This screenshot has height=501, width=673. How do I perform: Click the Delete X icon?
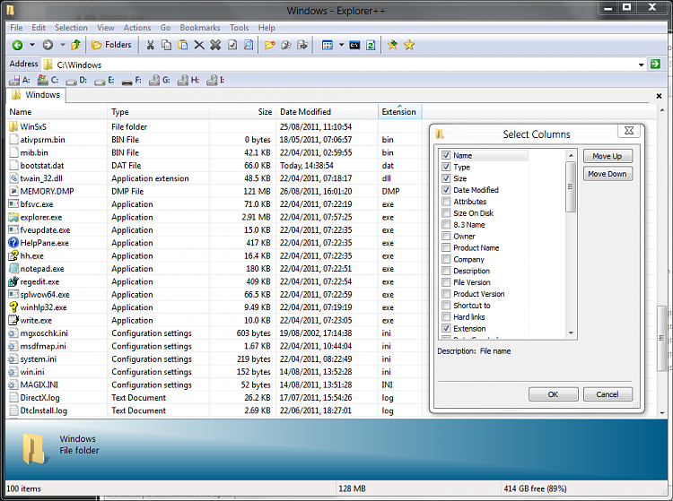pos(199,45)
